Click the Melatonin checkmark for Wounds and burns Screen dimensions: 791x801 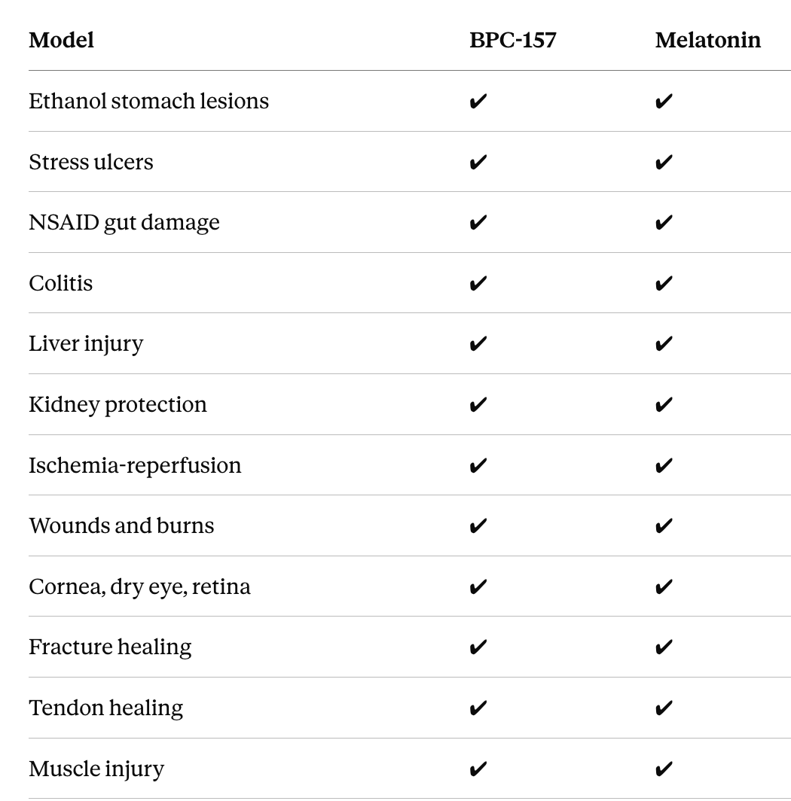click(x=664, y=525)
